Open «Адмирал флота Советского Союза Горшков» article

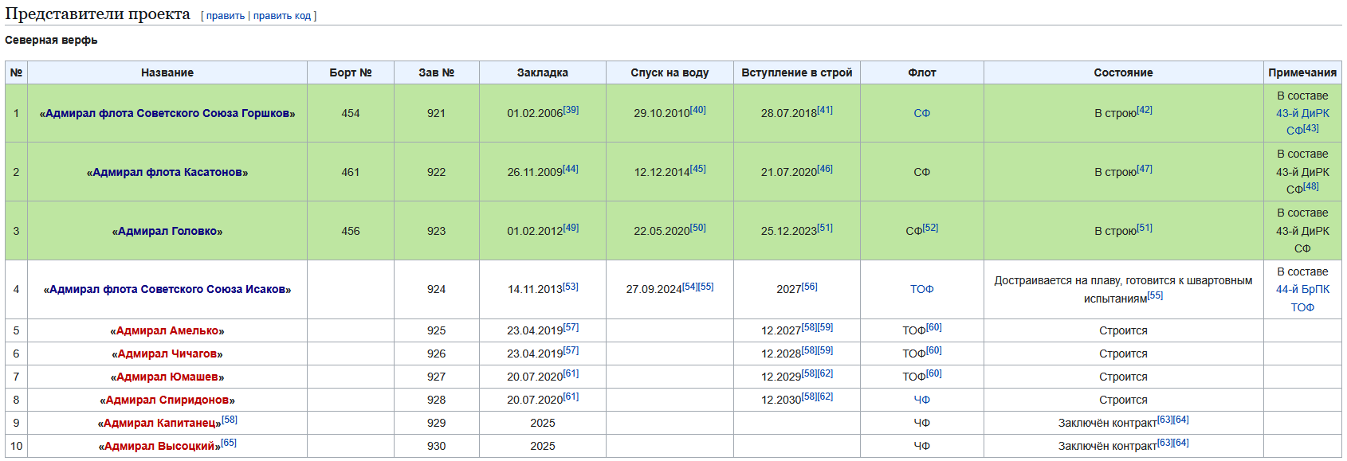[x=167, y=114]
